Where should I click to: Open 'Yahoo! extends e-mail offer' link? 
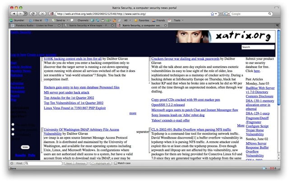pos(171,120)
